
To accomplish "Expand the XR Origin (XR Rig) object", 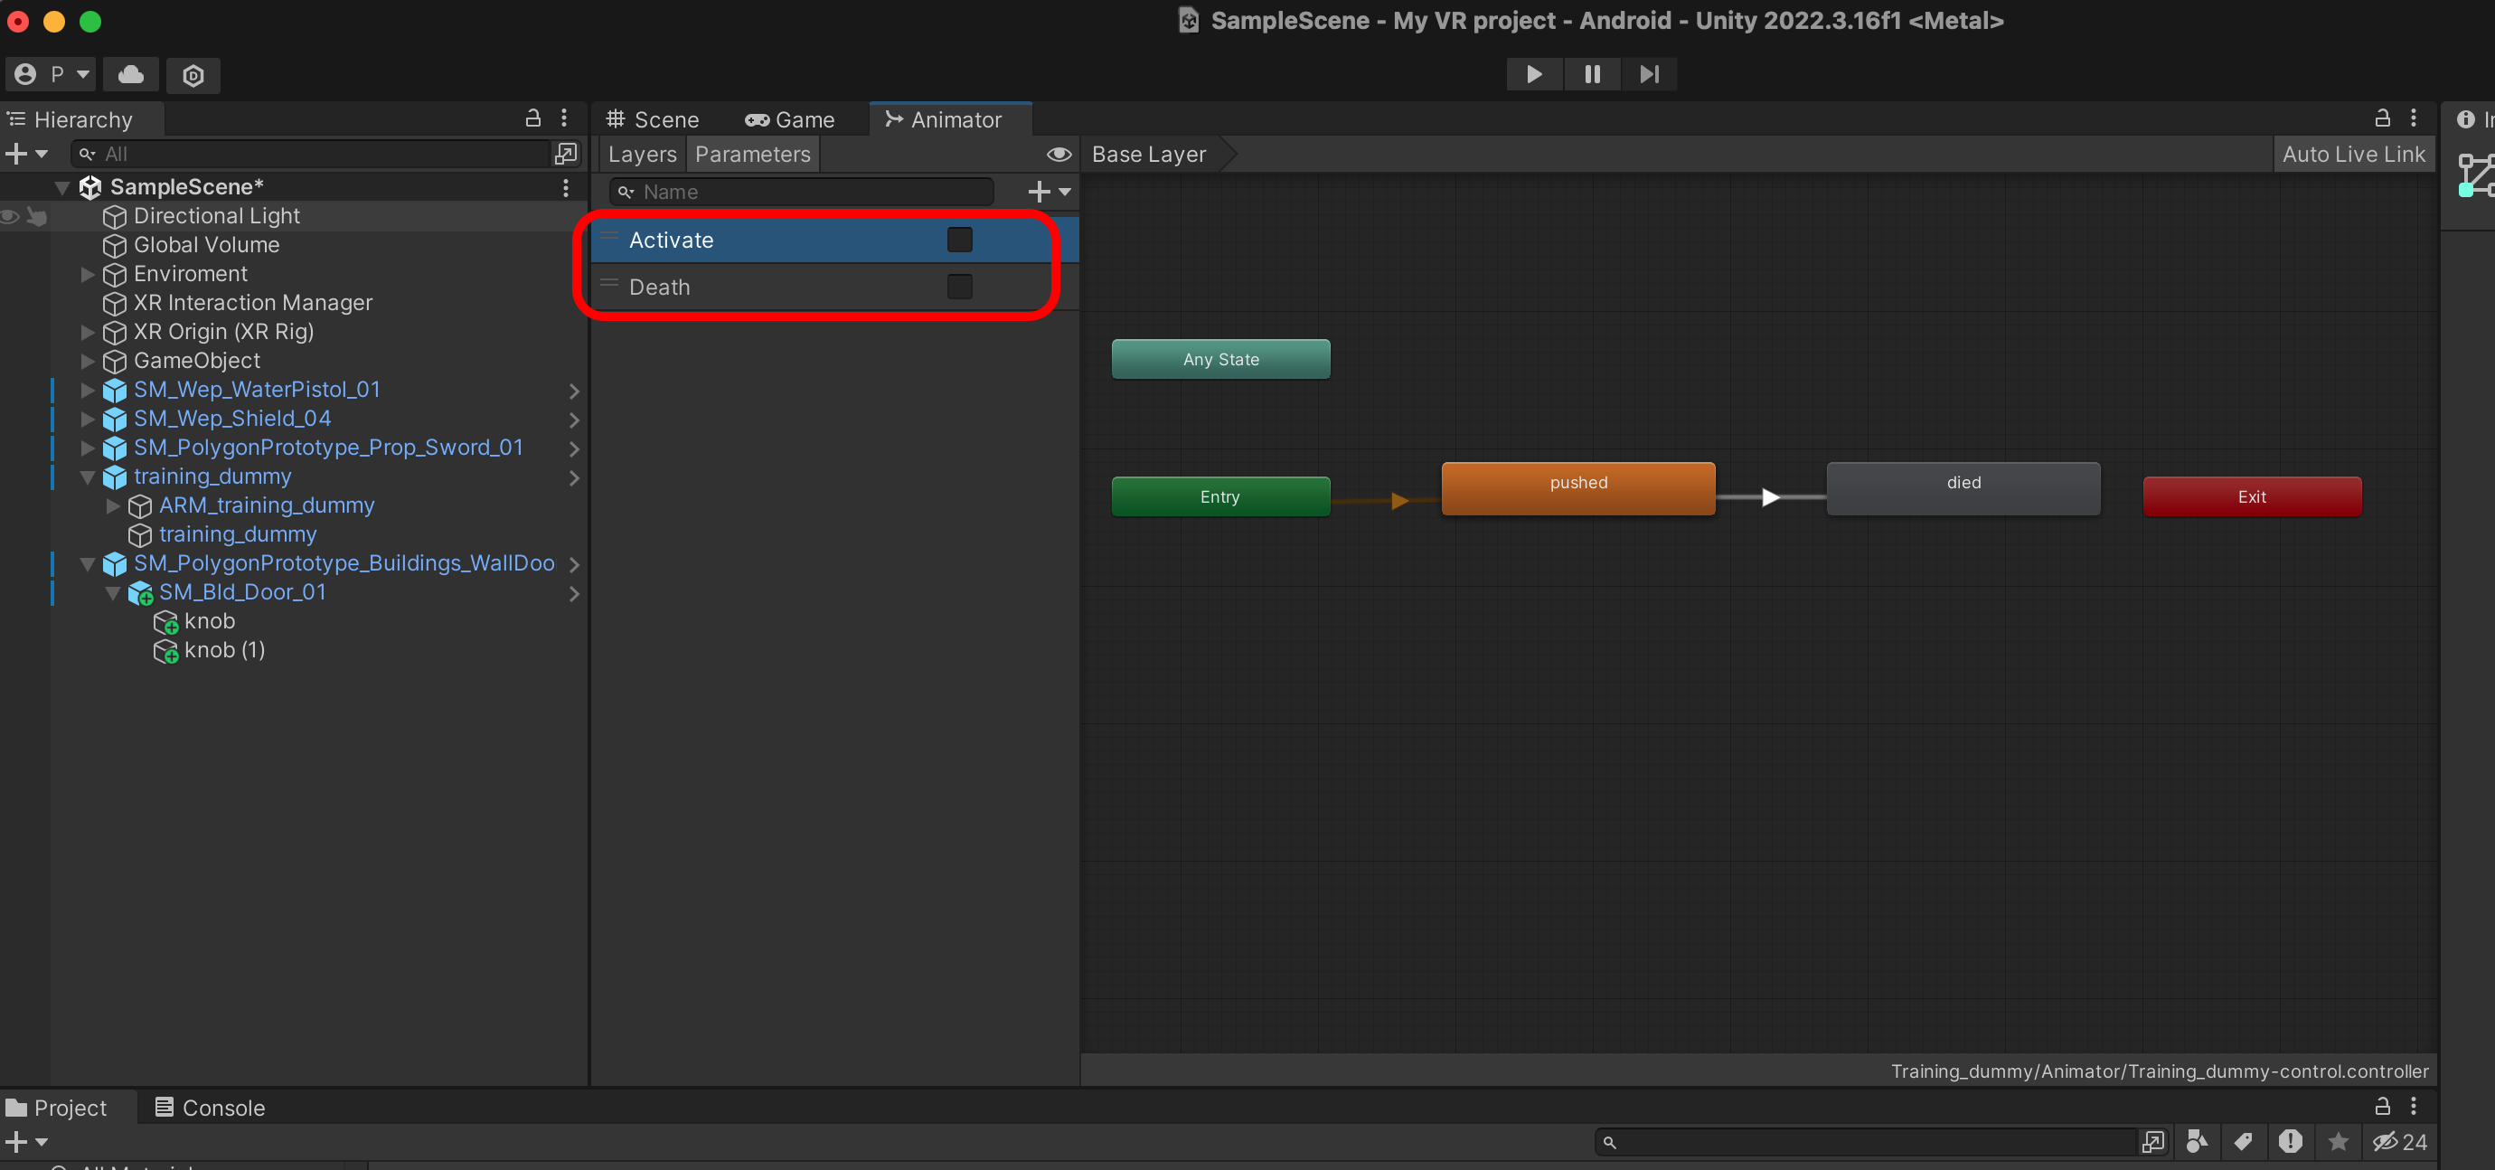I will pos(89,332).
